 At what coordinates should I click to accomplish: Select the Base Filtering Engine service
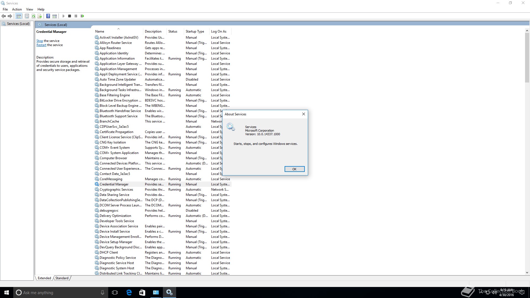click(x=163, y=95)
